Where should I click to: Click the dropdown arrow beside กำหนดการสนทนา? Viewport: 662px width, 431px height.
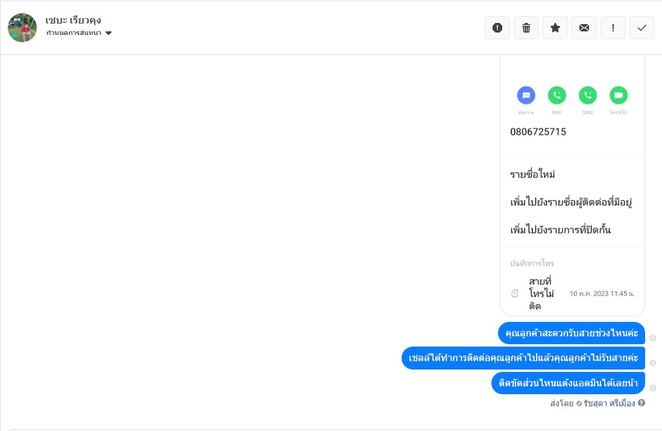tap(109, 33)
